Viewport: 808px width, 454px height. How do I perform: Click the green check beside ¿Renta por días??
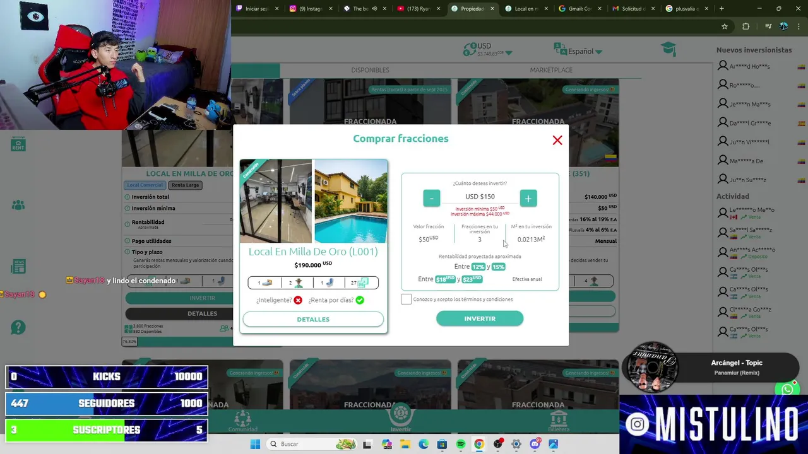[x=360, y=300]
